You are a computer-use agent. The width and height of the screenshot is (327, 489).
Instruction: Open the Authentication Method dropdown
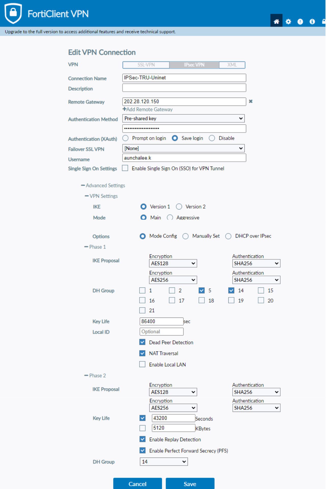click(184, 119)
